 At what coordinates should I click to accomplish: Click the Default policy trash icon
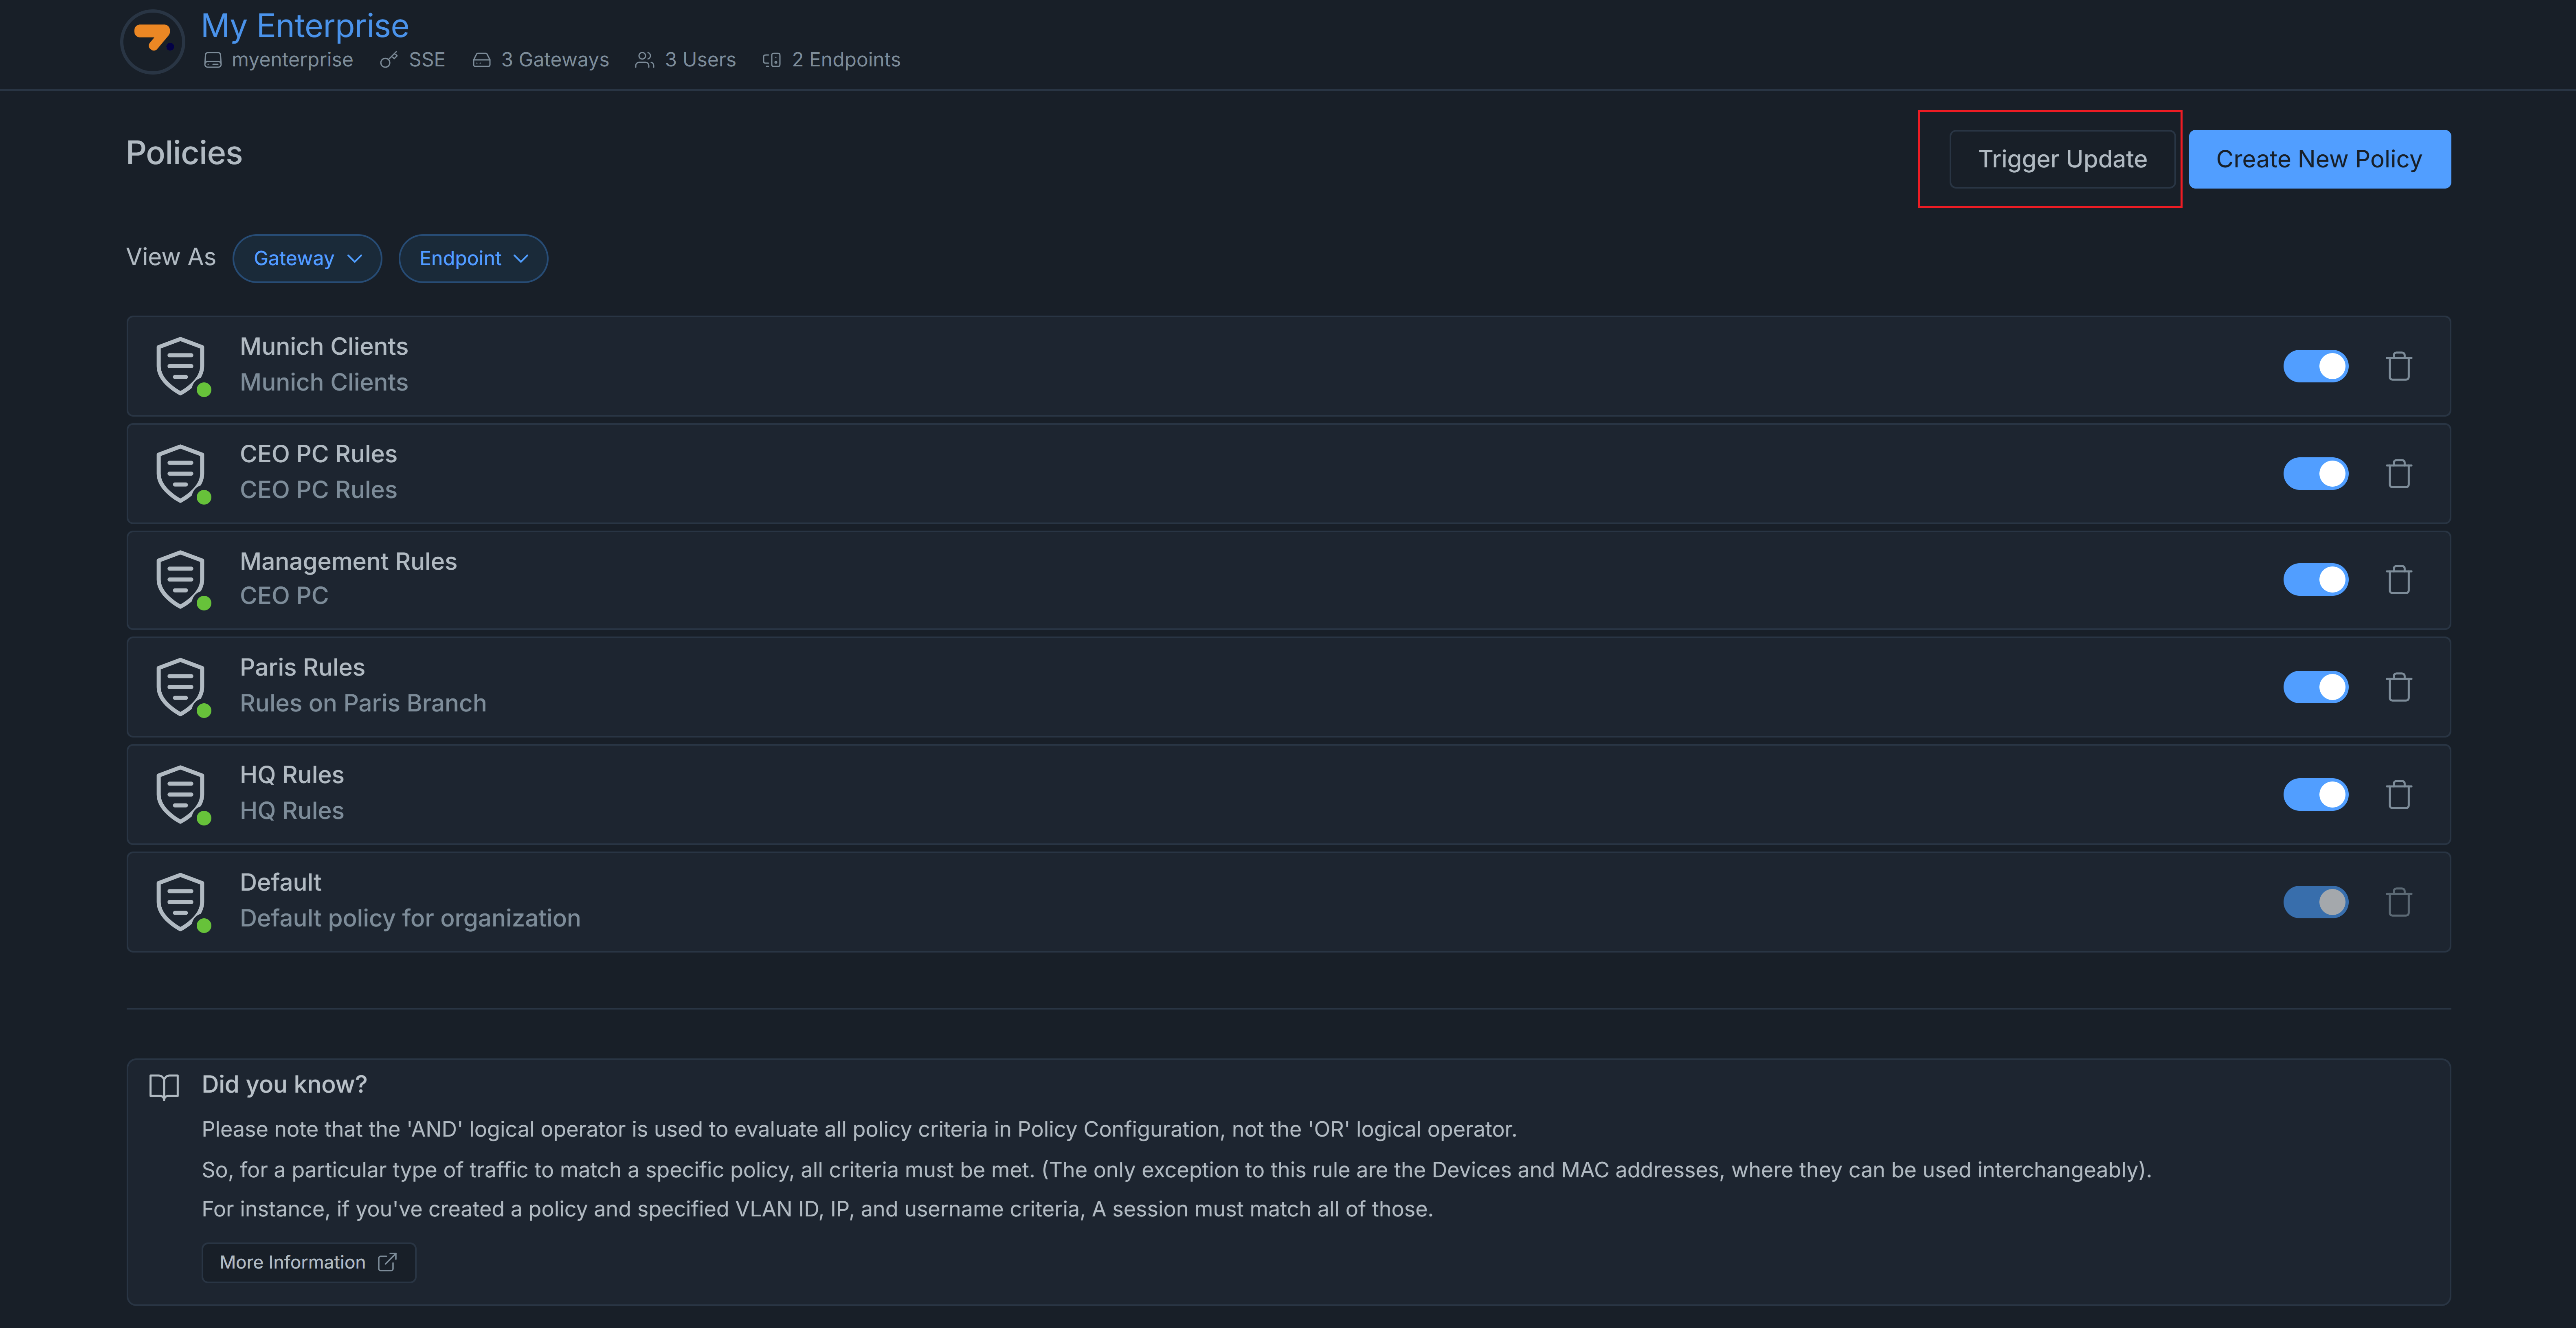pyautogui.click(x=2399, y=902)
